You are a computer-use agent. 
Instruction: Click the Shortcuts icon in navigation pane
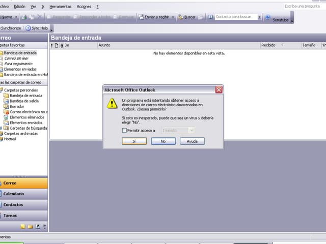pos(38,226)
